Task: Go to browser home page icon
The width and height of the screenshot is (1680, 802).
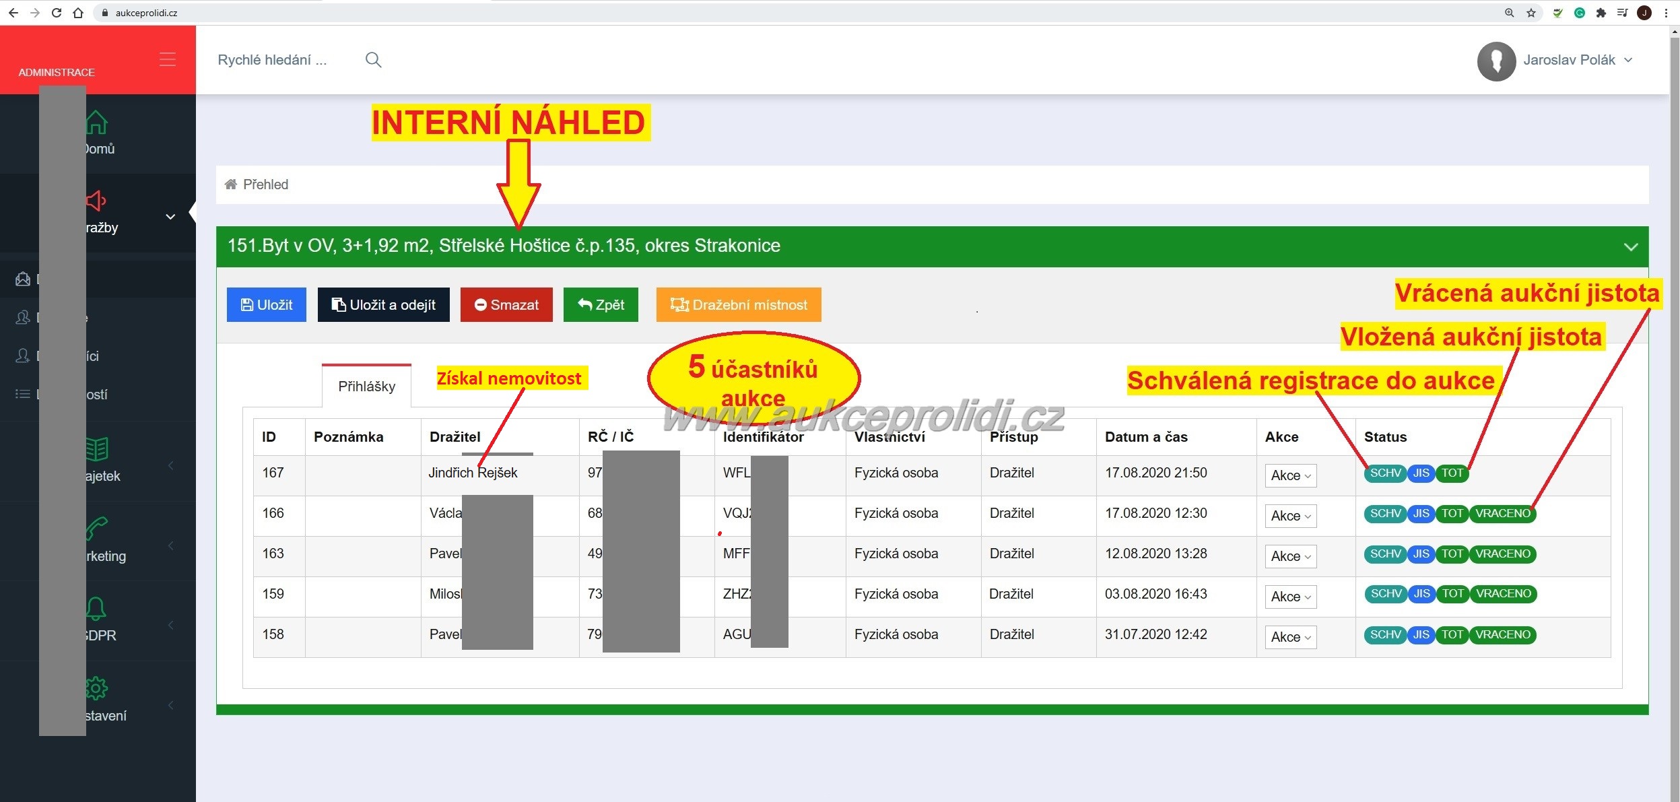Action: [78, 13]
